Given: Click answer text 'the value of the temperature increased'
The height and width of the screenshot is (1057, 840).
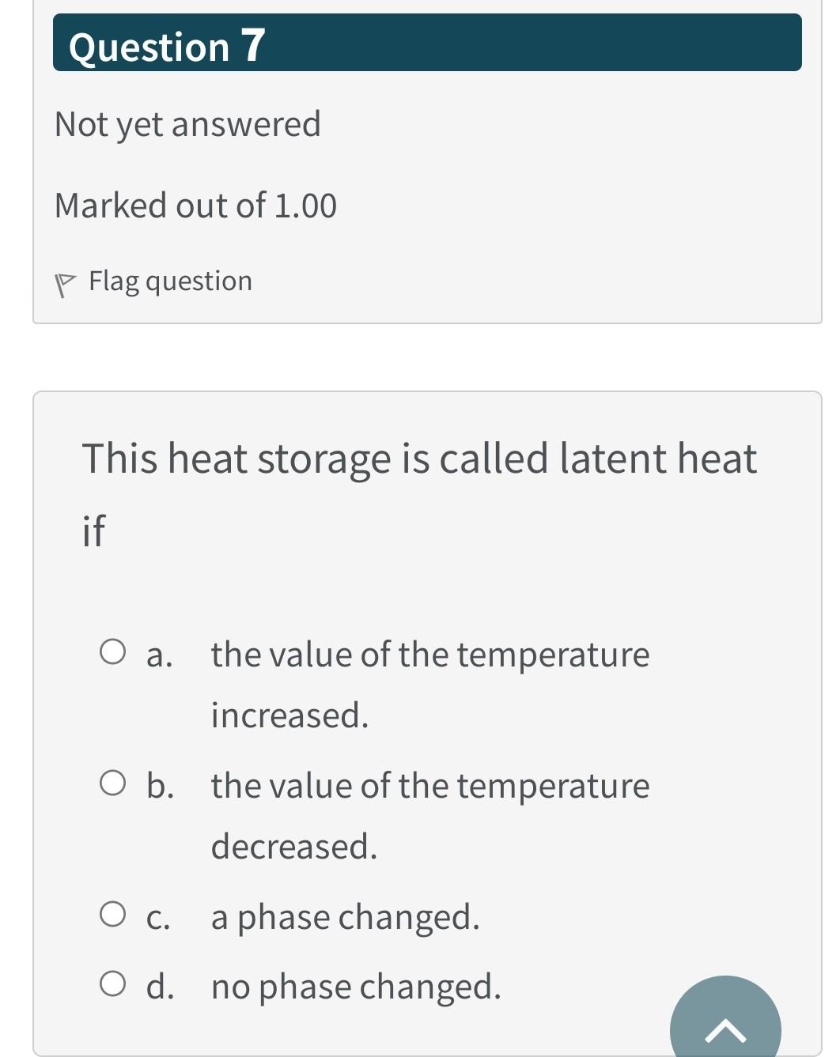Looking at the screenshot, I should coord(430,685).
